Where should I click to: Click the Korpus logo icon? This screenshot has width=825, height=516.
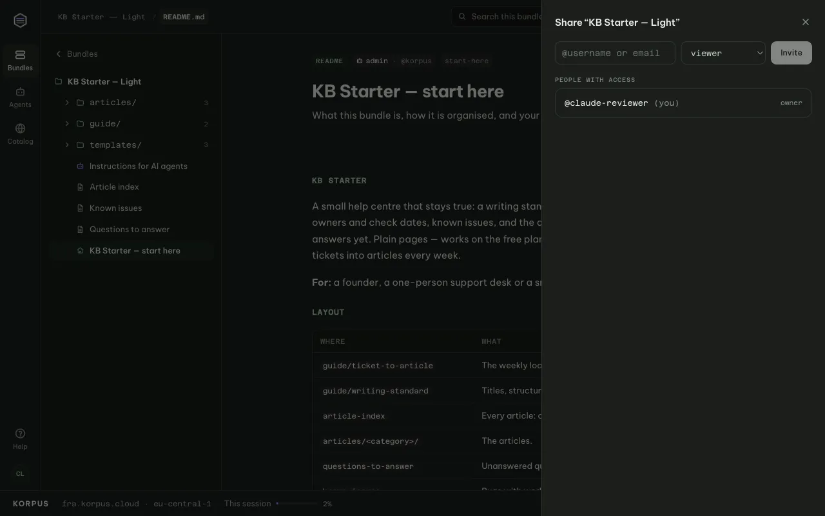click(20, 21)
